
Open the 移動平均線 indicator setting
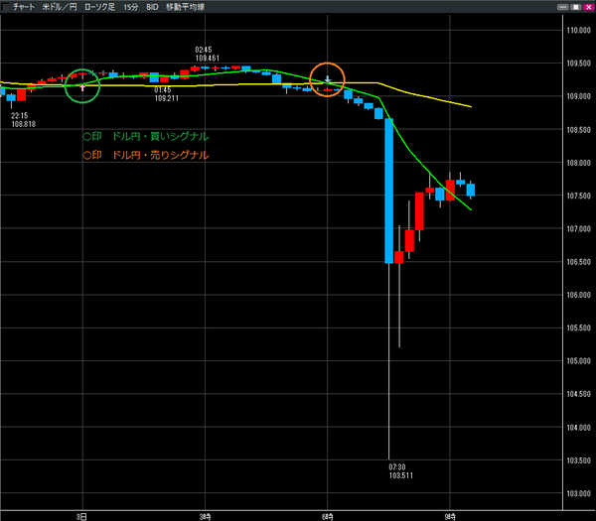click(x=185, y=7)
